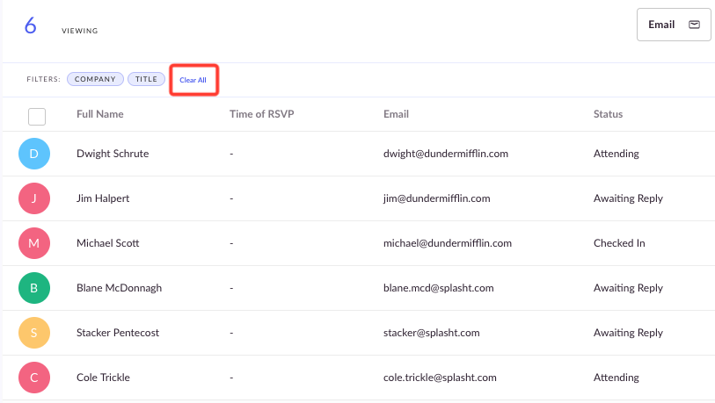This screenshot has height=403, width=715.
Task: Click Dwight Schrute's blue D avatar
Action: coord(34,154)
